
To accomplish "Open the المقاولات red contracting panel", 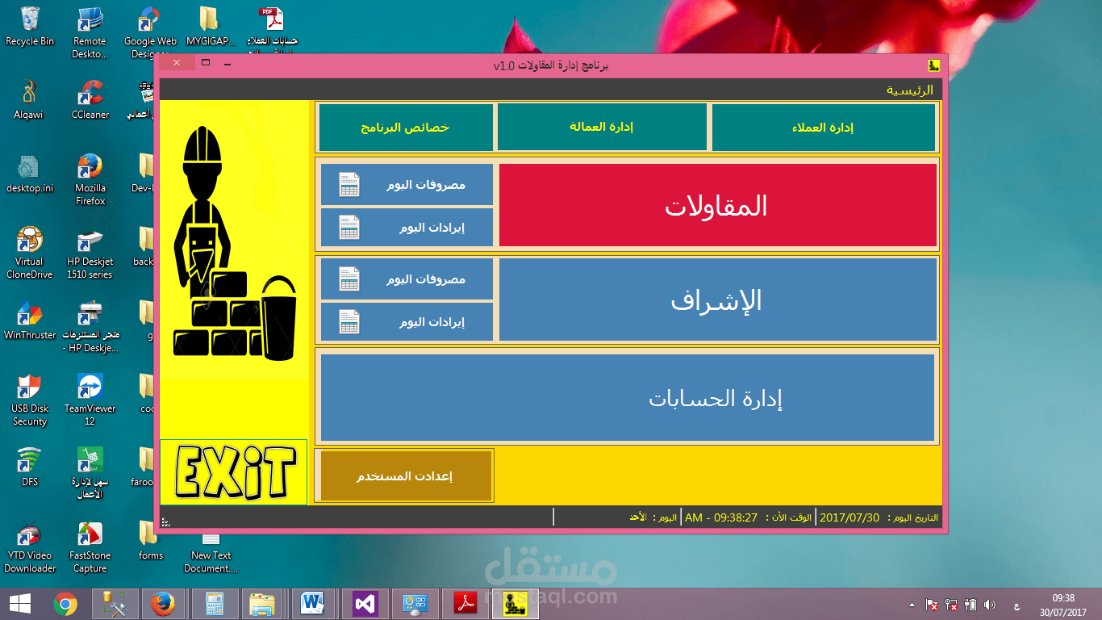I will coord(718,205).
